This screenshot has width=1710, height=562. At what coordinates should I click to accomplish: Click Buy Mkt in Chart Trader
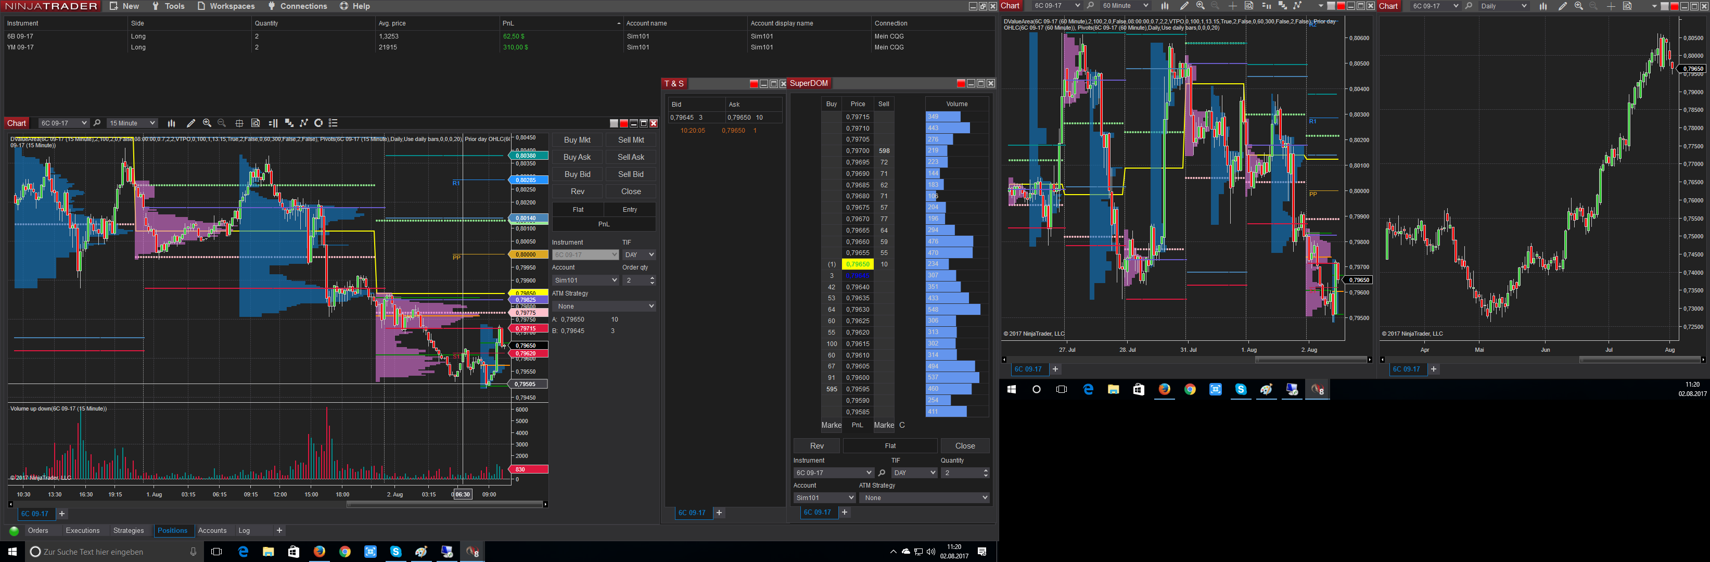coord(577,140)
